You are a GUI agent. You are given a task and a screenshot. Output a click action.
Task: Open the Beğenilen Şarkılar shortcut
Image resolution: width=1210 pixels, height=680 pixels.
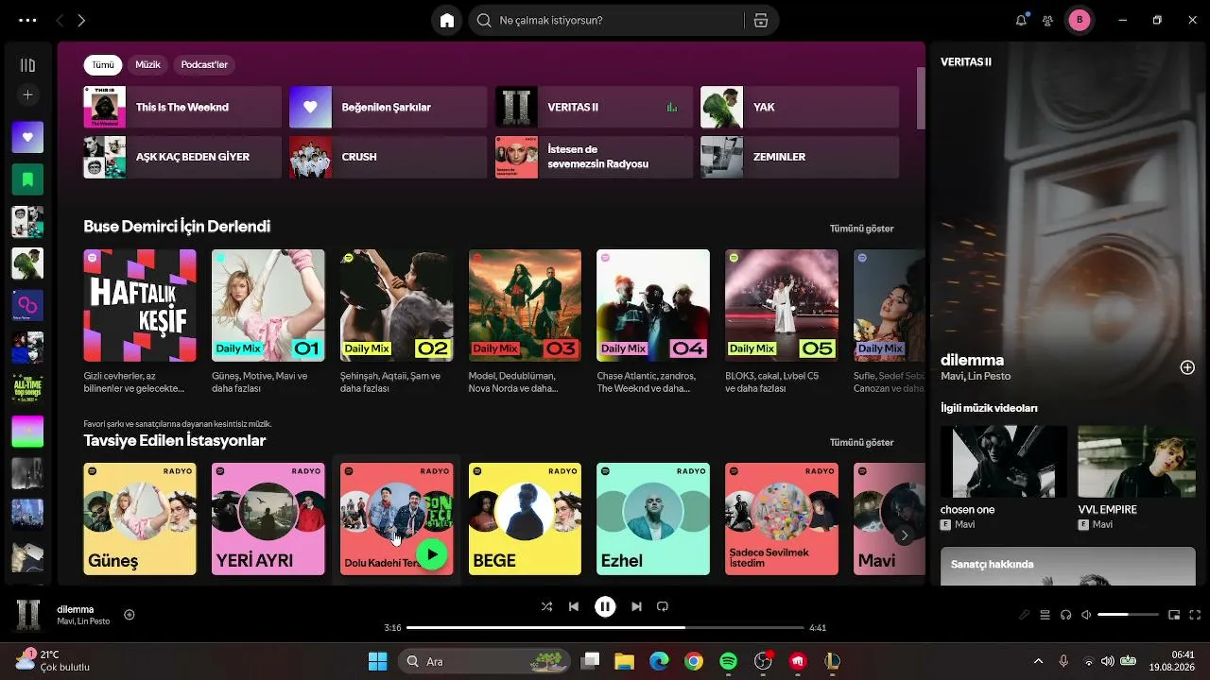pos(388,107)
